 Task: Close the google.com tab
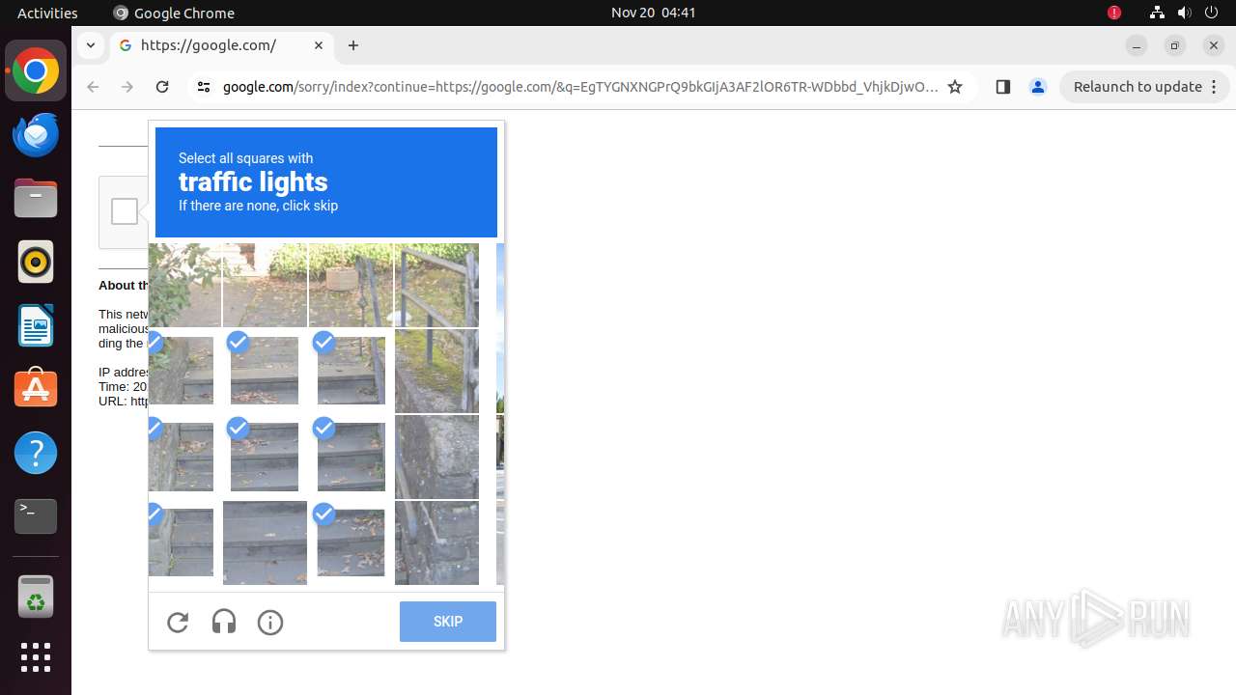[319, 45]
